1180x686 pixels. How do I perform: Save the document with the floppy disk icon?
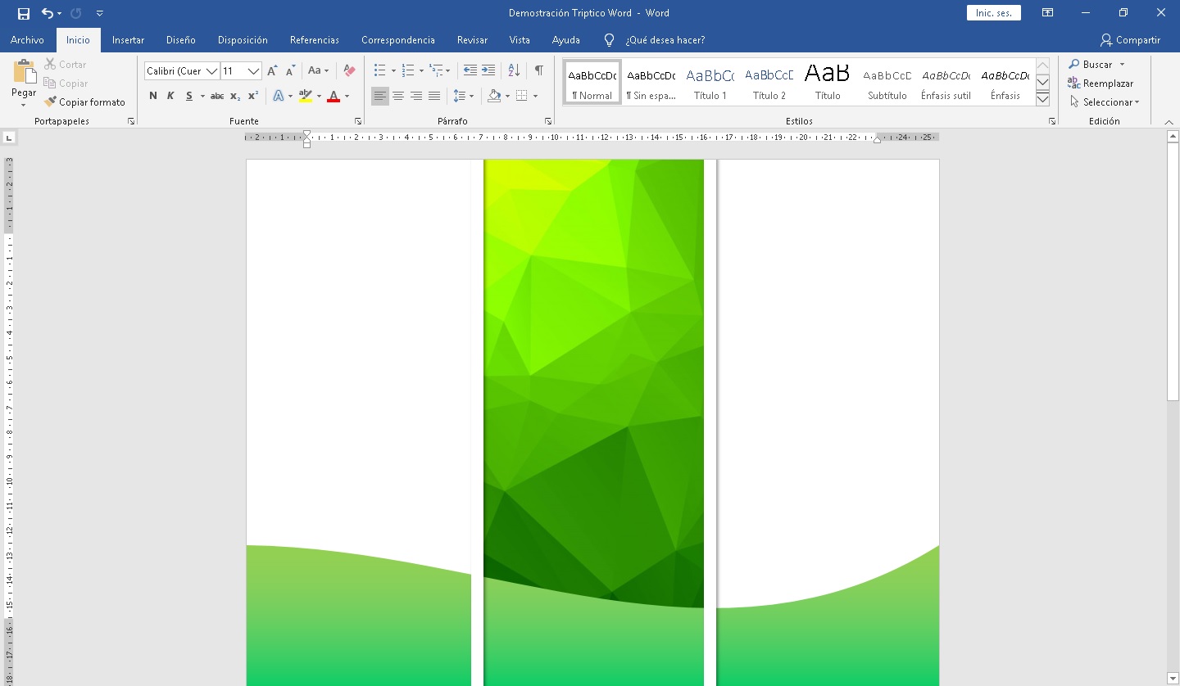click(24, 13)
